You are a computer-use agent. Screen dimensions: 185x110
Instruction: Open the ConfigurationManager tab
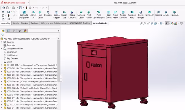14,31
